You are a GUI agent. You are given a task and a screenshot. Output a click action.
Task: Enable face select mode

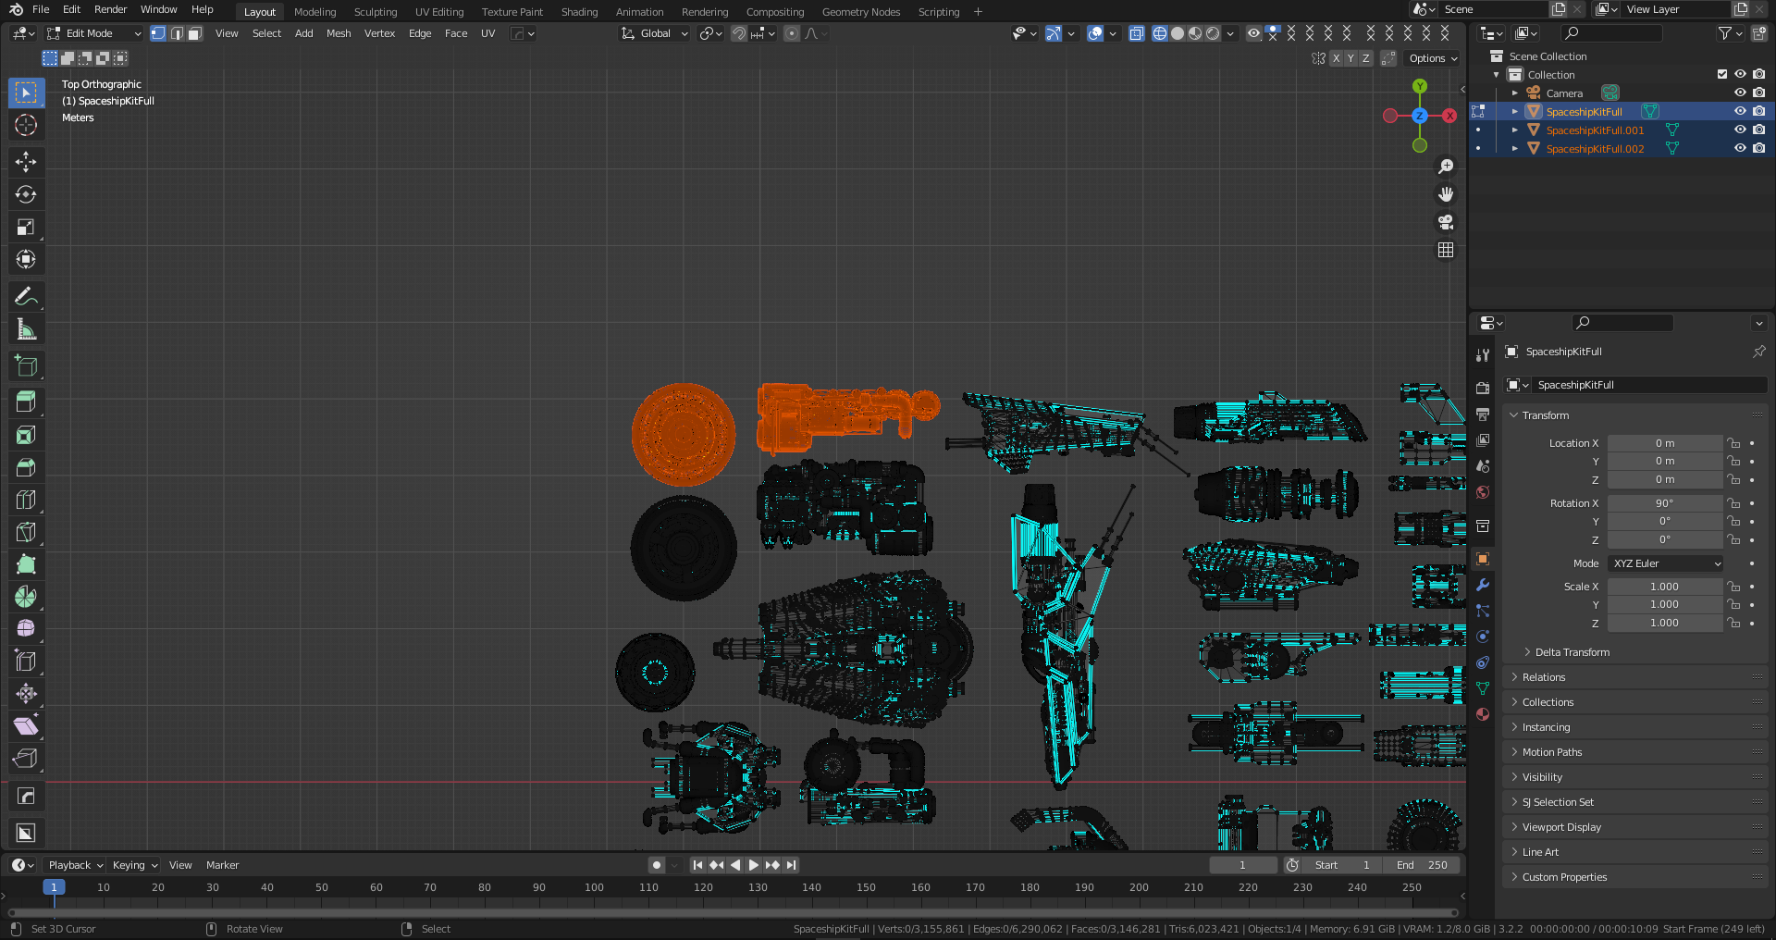click(194, 33)
